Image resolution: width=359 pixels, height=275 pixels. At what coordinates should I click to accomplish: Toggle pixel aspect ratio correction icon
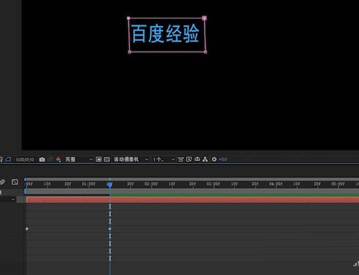[x=181, y=159]
